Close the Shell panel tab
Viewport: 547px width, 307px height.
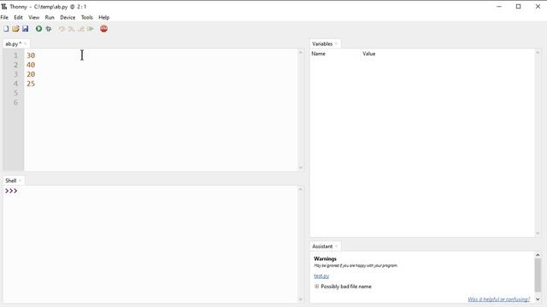click(x=20, y=181)
